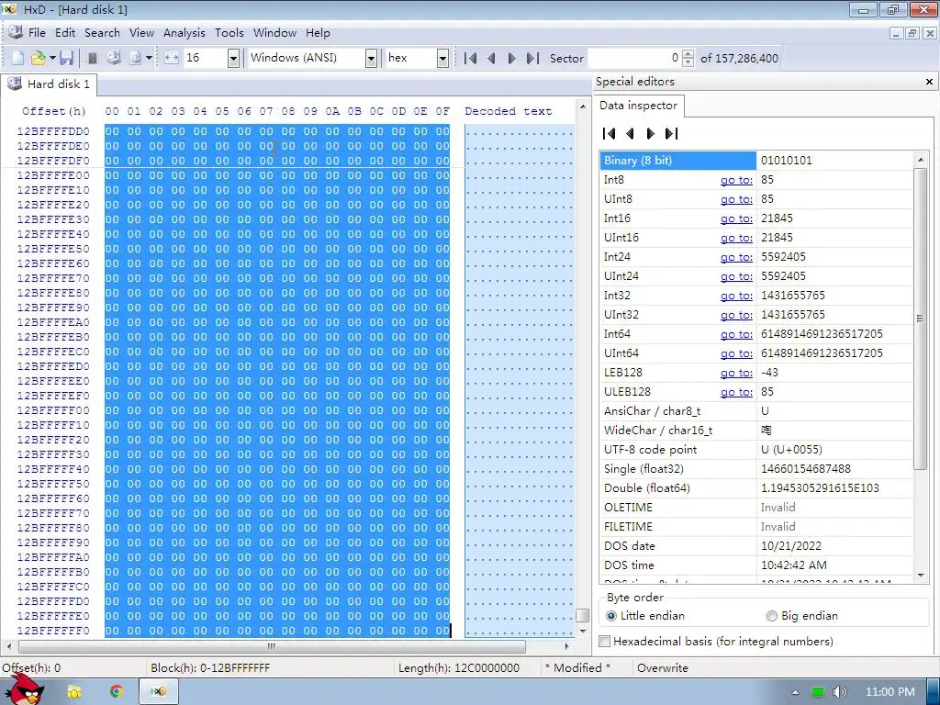This screenshot has height=705, width=940.
Task: Open the Help menu
Action: pos(318,33)
